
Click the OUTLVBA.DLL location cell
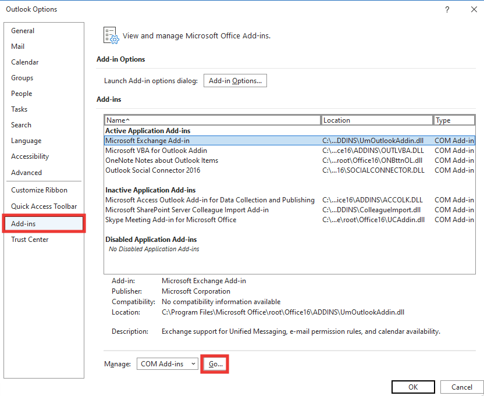[x=373, y=150]
